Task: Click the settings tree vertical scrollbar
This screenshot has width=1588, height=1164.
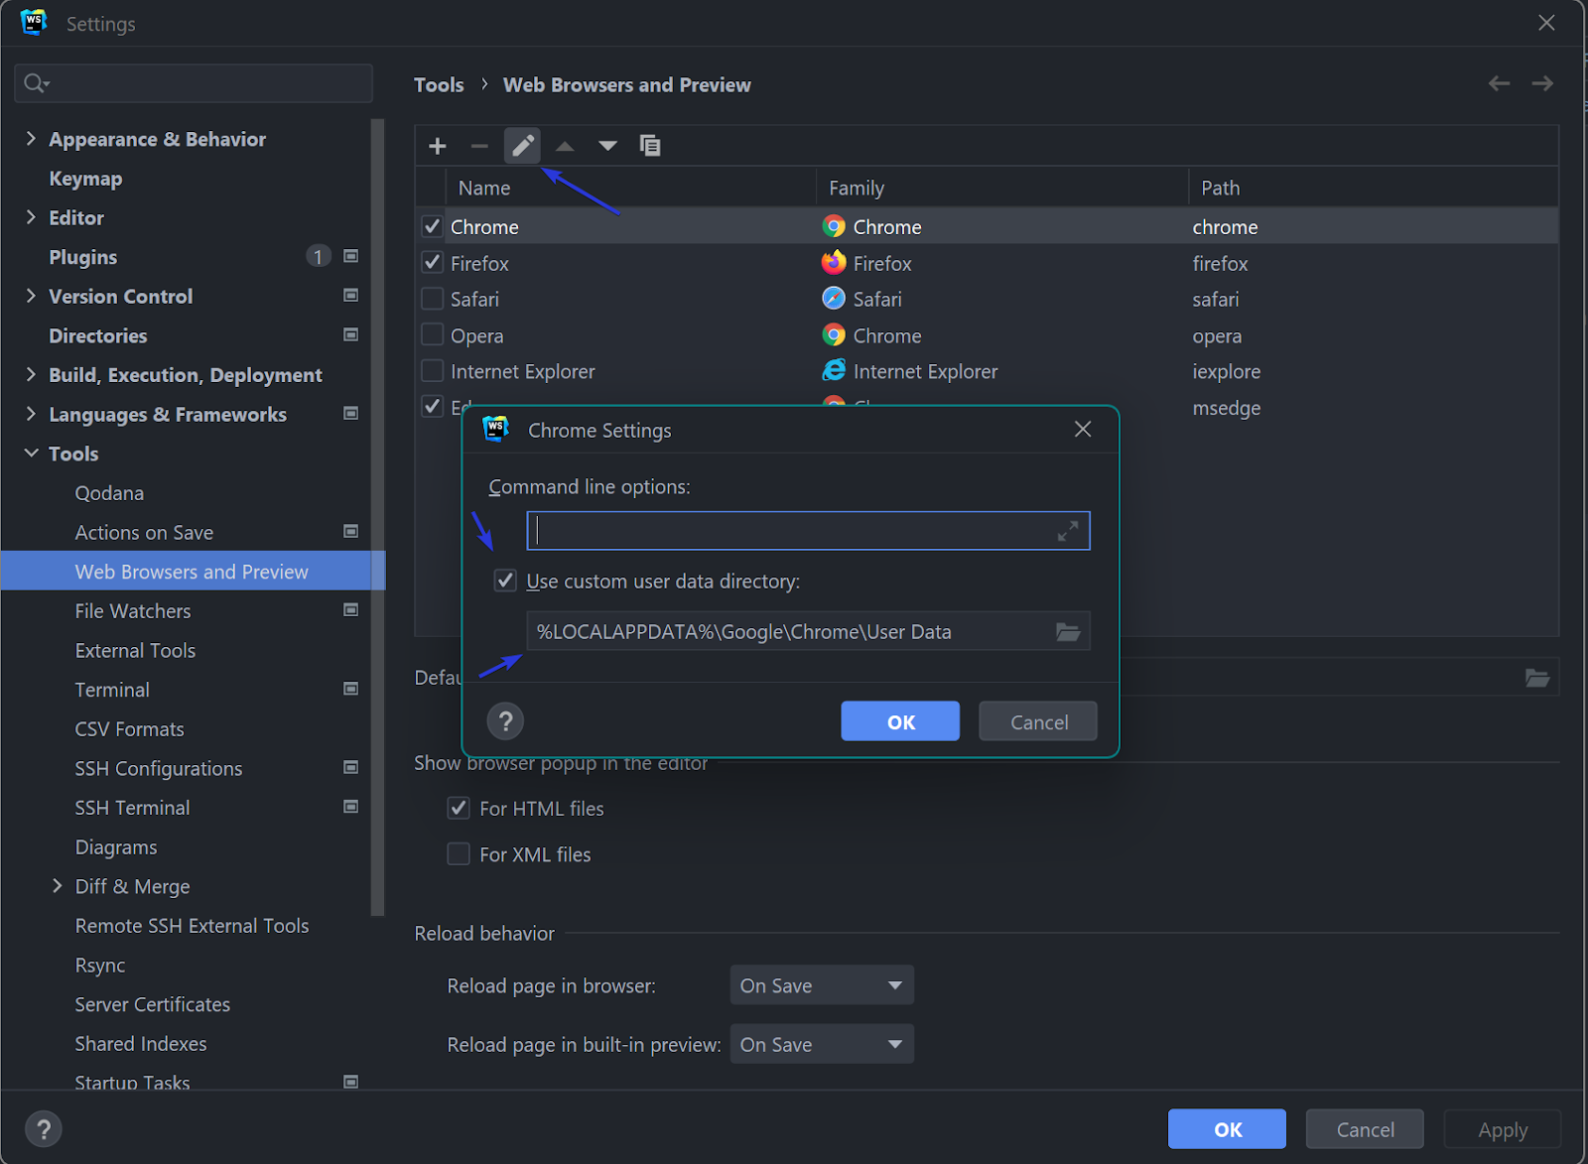Action: [377, 516]
